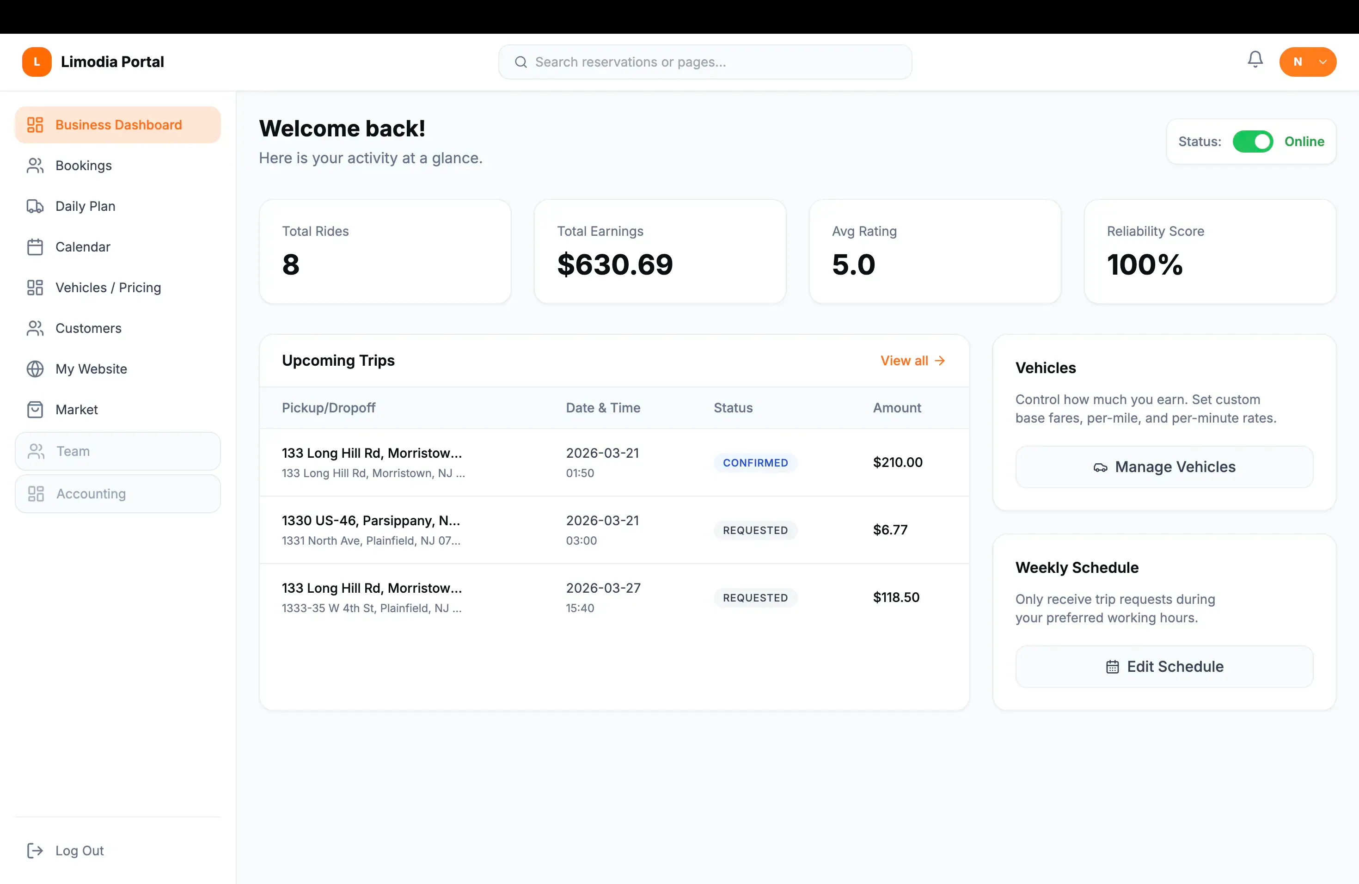The width and height of the screenshot is (1359, 884).
Task: Click the Weekly Schedule heading
Action: click(x=1077, y=568)
